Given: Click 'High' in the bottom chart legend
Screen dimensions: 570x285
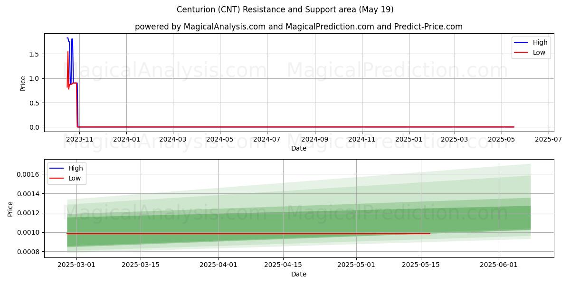Looking at the screenshot, I should [76, 168].
